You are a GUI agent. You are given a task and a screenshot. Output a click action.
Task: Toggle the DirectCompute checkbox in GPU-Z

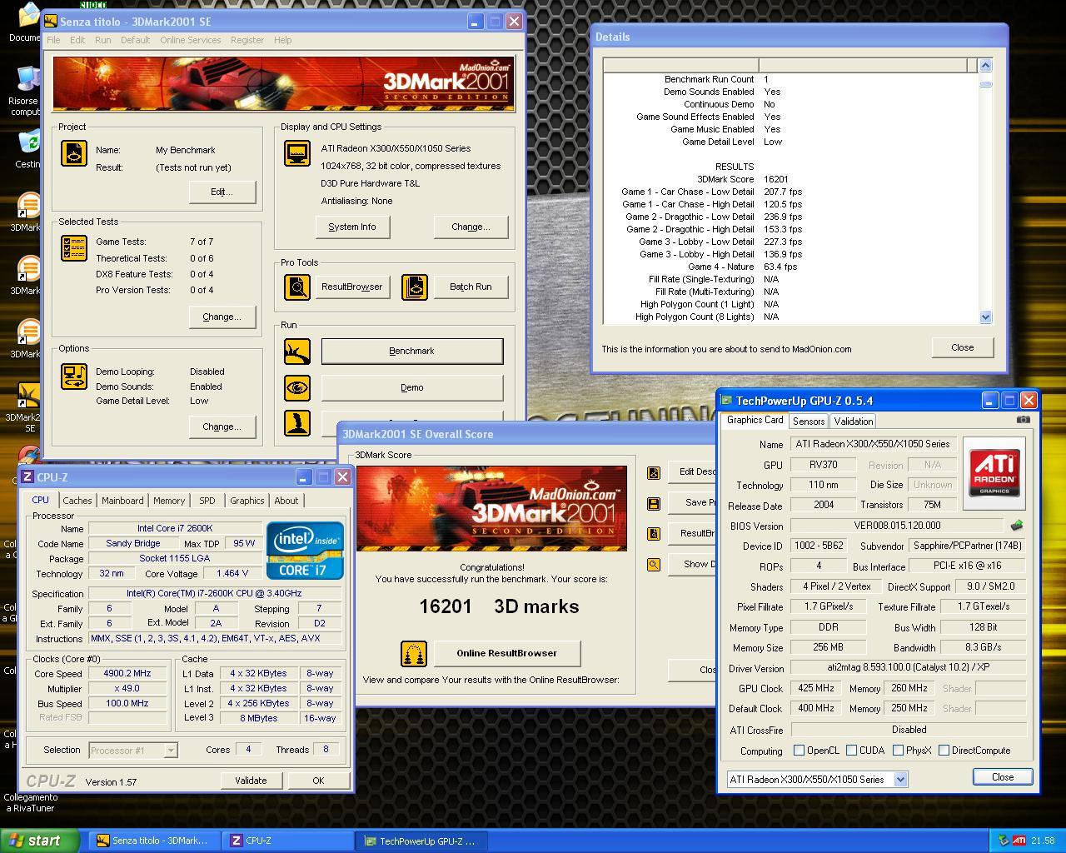tap(944, 751)
